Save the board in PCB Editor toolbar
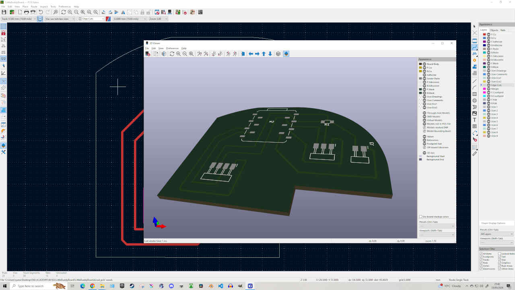 [x=4, y=12]
